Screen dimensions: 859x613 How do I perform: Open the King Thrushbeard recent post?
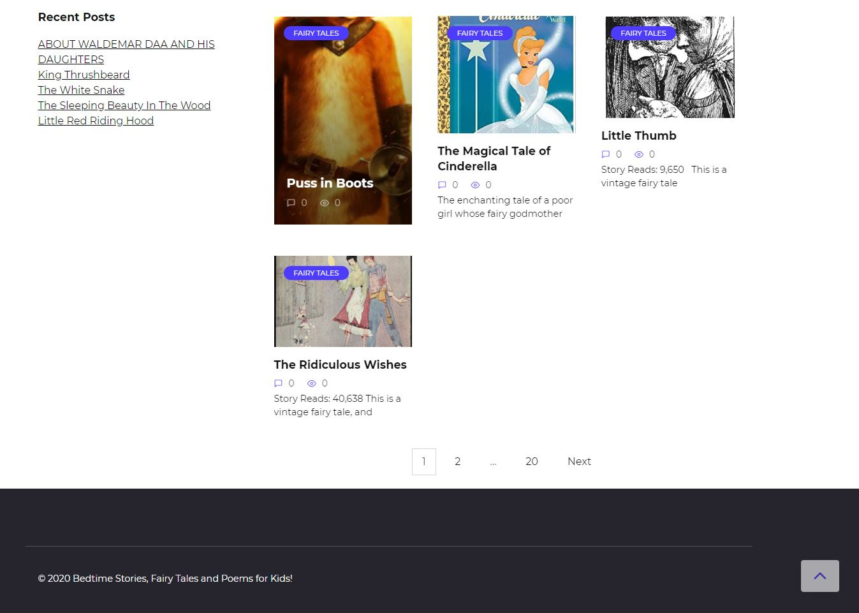click(84, 75)
